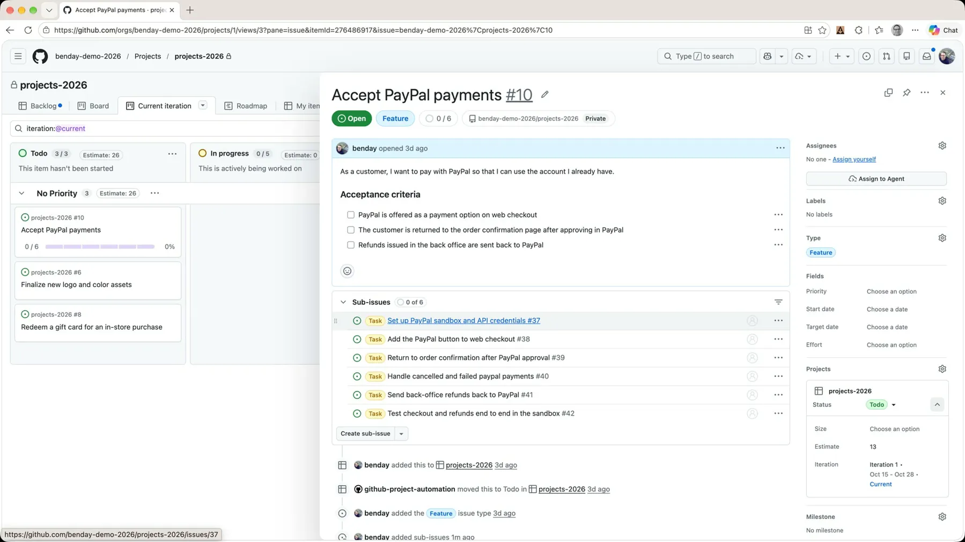Screen dimensions: 965x542
Task: Open the Projects gear settings
Action: (x=942, y=369)
